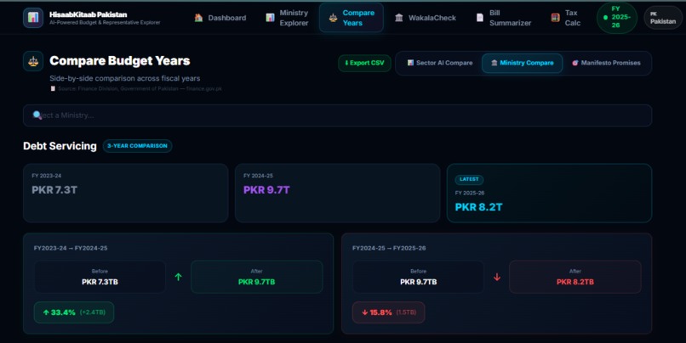Click the building icon in Ministry Compare tab
This screenshot has height=343, width=686.
coord(494,63)
